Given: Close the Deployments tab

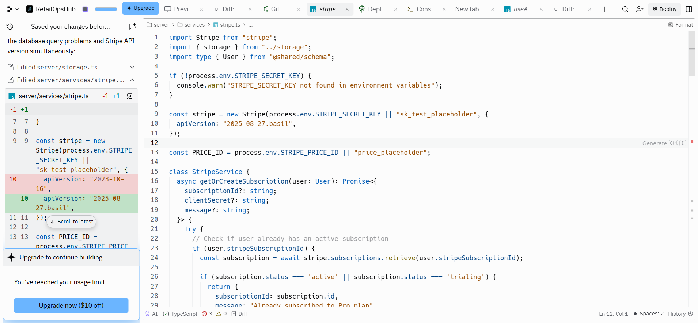Looking at the screenshot, I should tap(395, 9).
